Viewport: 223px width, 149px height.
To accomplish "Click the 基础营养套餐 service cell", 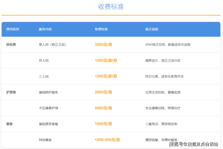I will pyautogui.click(x=48, y=124).
